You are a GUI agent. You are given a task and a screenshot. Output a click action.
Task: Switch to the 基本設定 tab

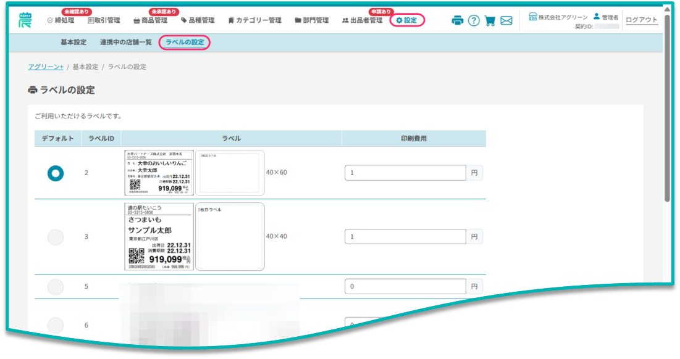(x=73, y=42)
